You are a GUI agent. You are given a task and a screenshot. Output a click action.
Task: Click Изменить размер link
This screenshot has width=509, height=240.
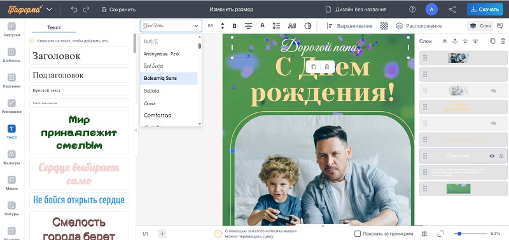231,10
